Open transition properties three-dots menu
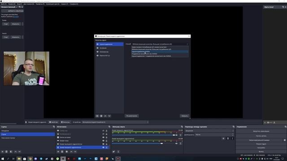Screen dimensions: 287x161 tap(232, 138)
